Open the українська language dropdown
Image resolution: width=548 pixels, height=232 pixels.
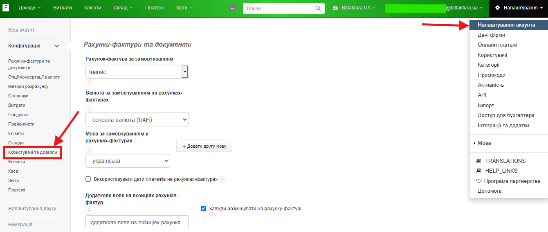point(128,161)
